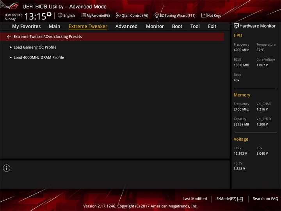Click the BCLK value 100.0 MHz
This screenshot has width=281, height=211.
pos(242,65)
